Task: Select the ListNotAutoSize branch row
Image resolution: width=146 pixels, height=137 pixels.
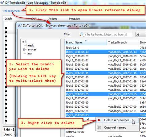Action: 106,132
